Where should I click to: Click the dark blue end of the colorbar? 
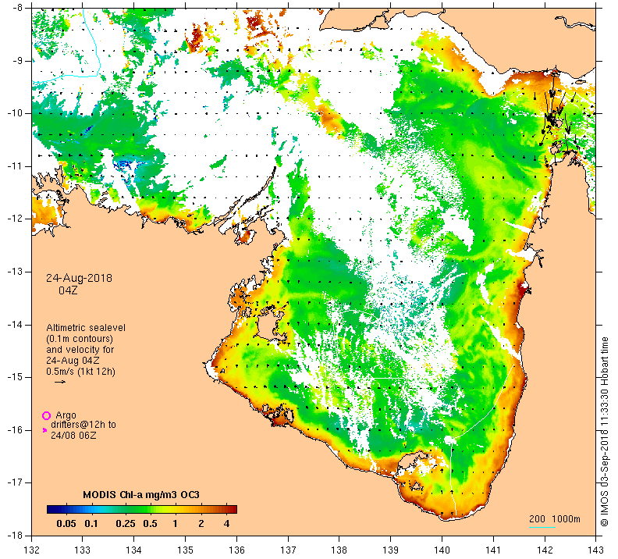(52, 509)
